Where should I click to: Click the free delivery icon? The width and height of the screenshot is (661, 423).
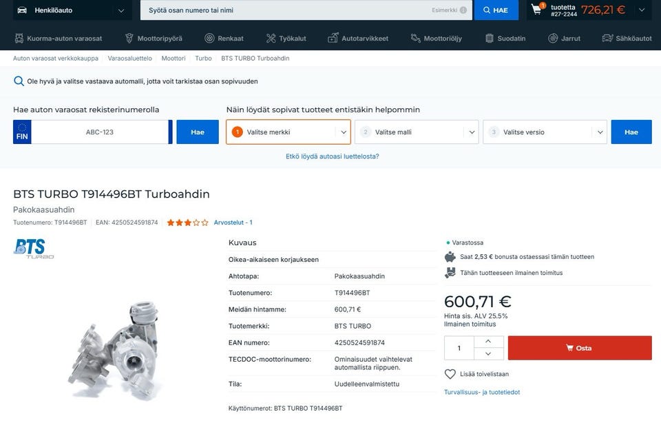450,272
